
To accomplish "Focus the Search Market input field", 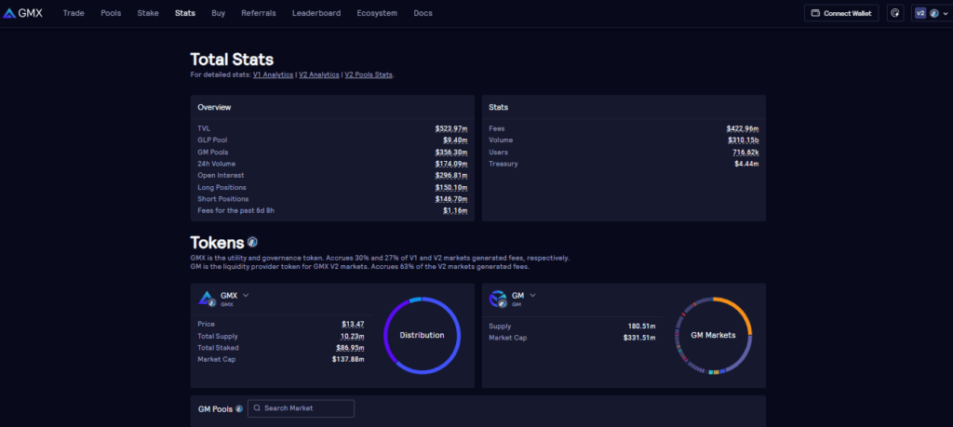I will click(301, 408).
